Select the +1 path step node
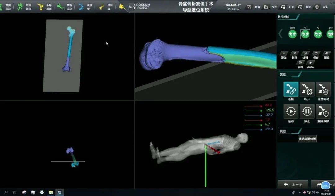This screenshot has width=335, height=196. pyautogui.click(x=305, y=34)
